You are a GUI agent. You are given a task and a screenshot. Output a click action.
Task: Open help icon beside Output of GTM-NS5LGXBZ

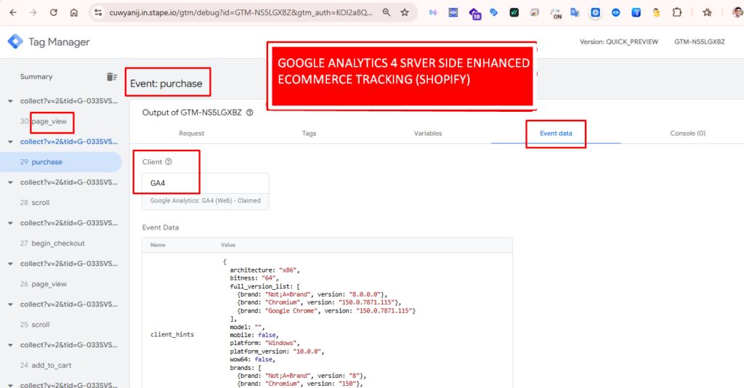(x=250, y=113)
